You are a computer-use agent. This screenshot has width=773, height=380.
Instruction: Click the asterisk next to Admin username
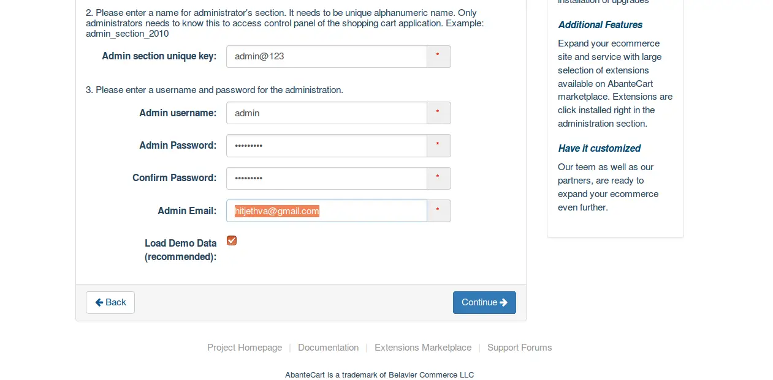click(438, 113)
